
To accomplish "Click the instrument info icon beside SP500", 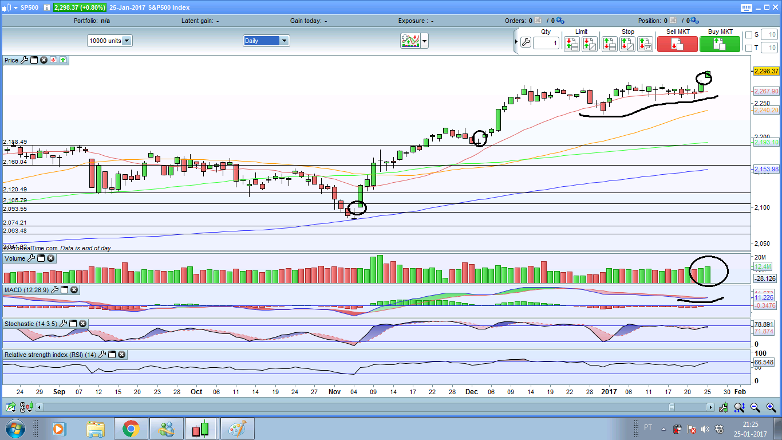I will [x=46, y=7].
